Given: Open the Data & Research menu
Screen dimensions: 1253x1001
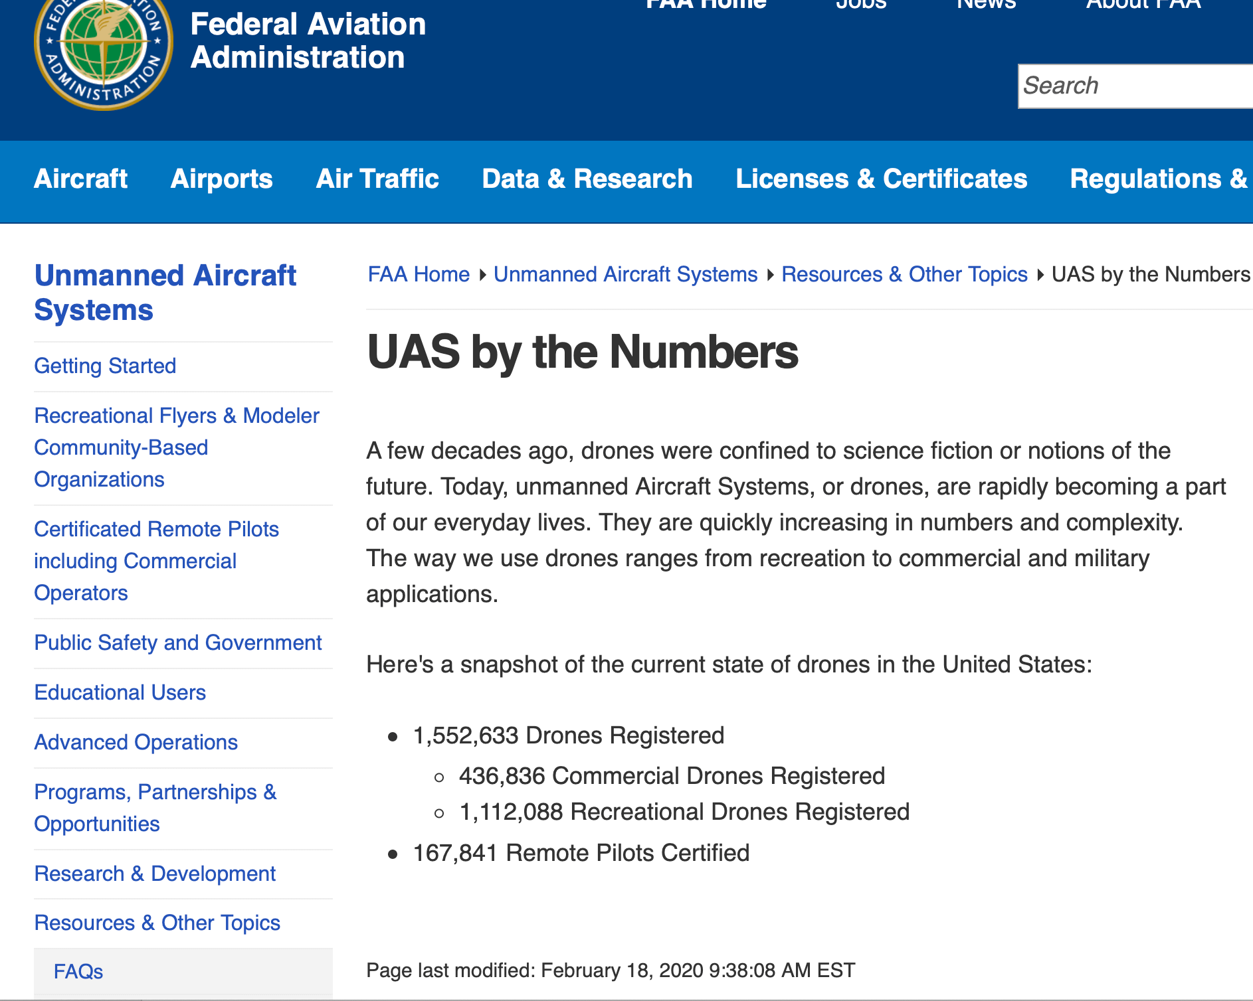Looking at the screenshot, I should coord(587,179).
